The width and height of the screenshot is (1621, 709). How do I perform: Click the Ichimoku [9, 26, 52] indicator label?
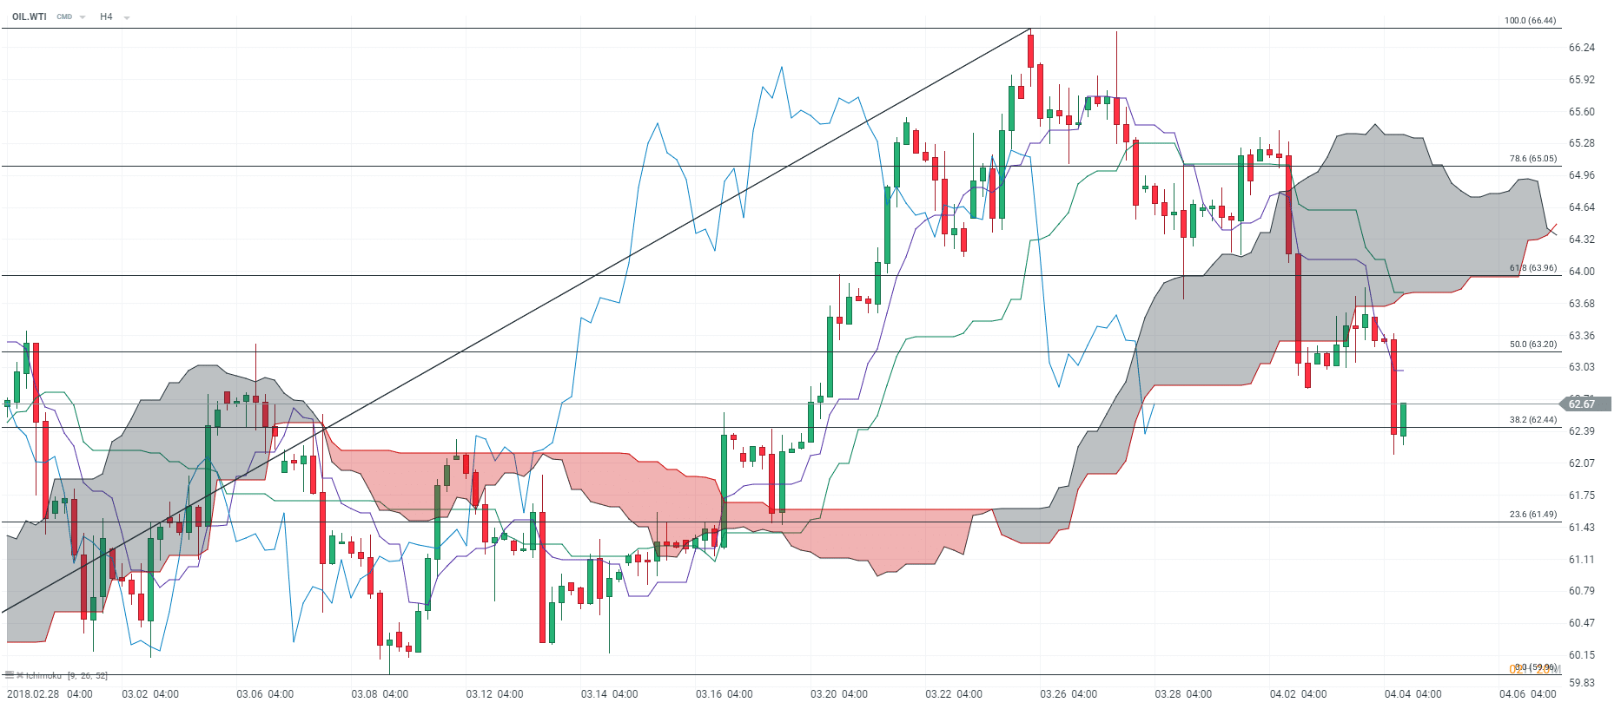pos(67,675)
